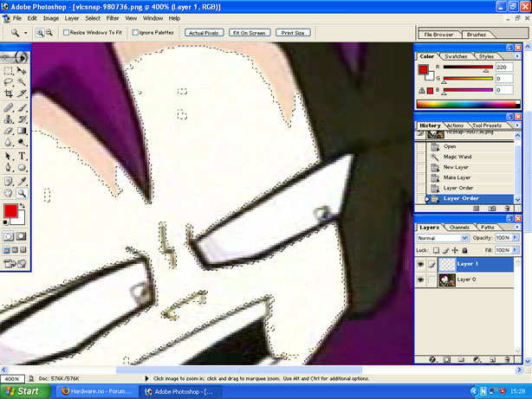
Task: Toggle Lock all padlock icon
Action: [464, 250]
